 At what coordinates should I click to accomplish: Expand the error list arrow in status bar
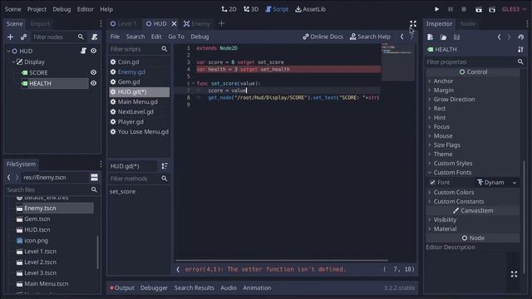178,269
